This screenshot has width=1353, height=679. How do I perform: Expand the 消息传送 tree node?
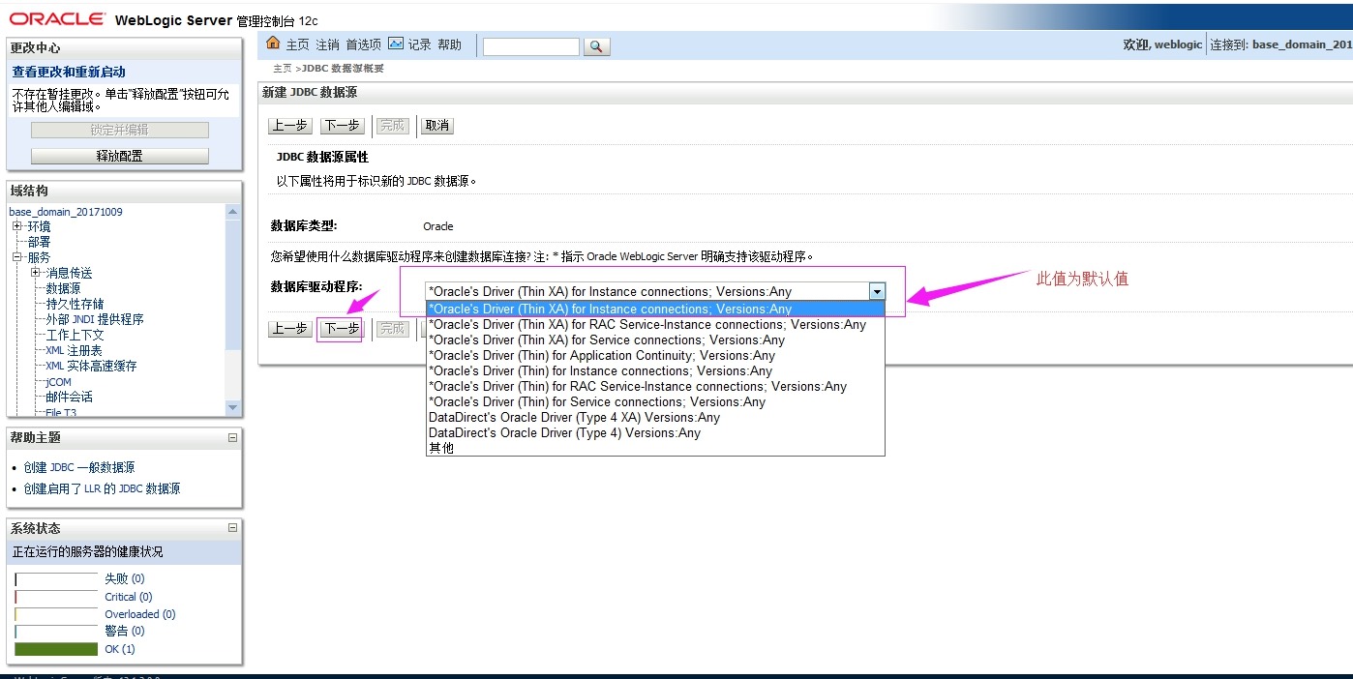pos(36,273)
